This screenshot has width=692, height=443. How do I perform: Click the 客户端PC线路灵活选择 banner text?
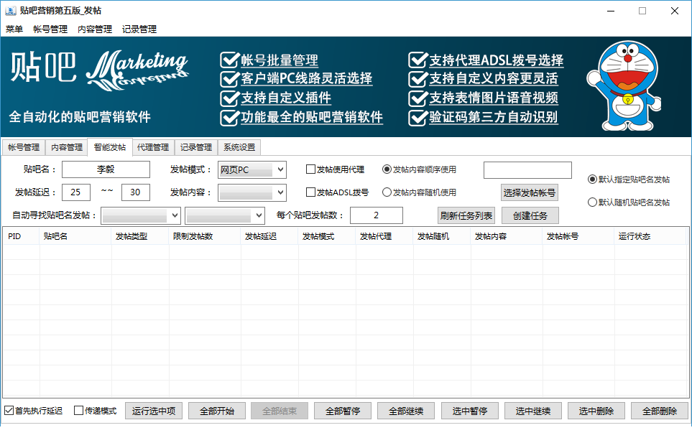307,78
